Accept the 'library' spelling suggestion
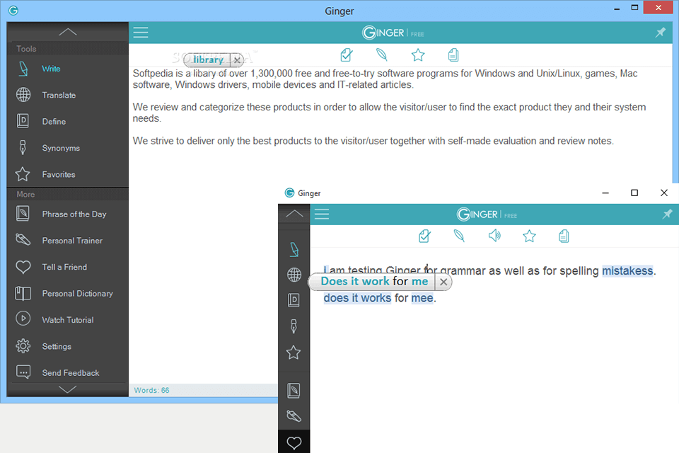 coord(208,60)
